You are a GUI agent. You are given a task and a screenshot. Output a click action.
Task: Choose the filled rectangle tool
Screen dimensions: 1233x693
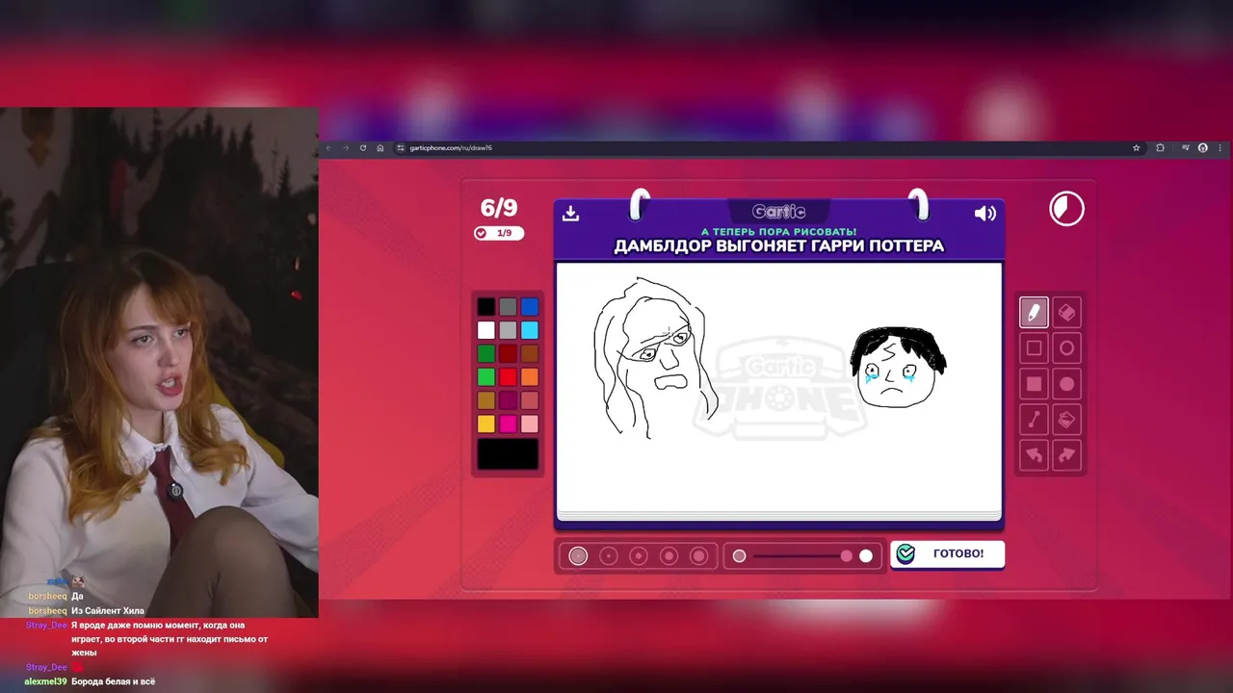pyautogui.click(x=1034, y=384)
